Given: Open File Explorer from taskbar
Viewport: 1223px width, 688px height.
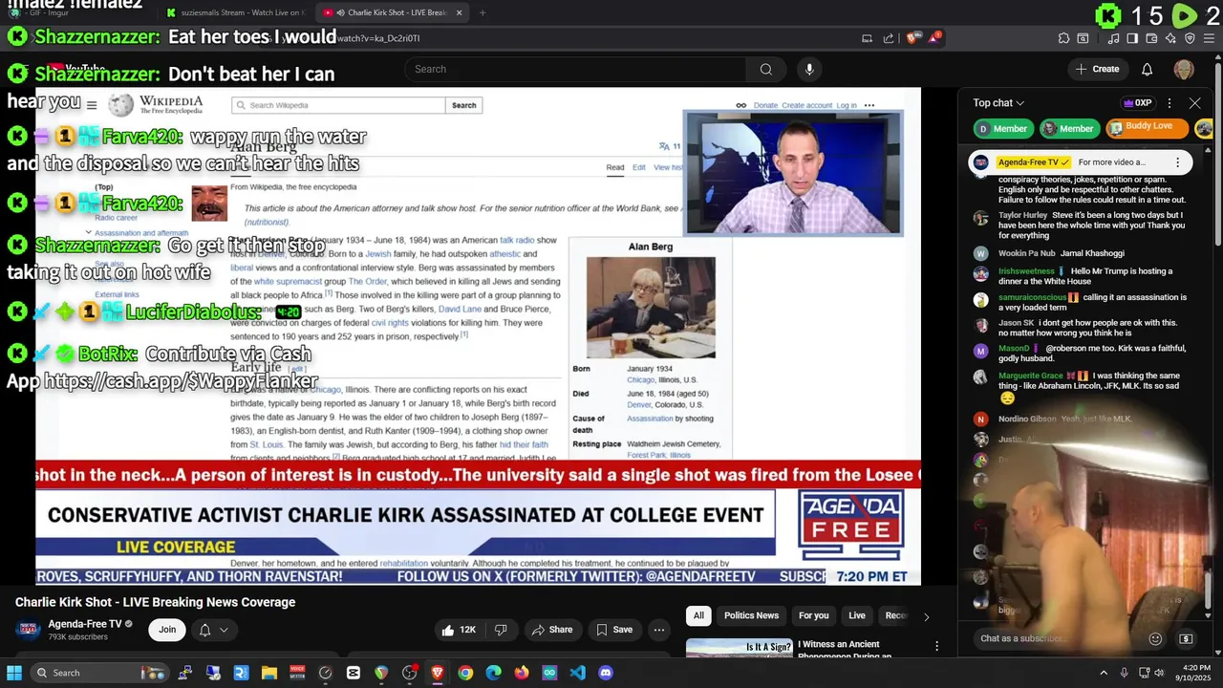Looking at the screenshot, I should (269, 673).
